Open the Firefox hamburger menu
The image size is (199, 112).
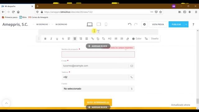point(196,12)
